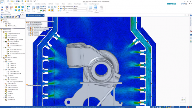Open the Data Management ribbon tab
192x108 pixels.
tap(94, 4)
